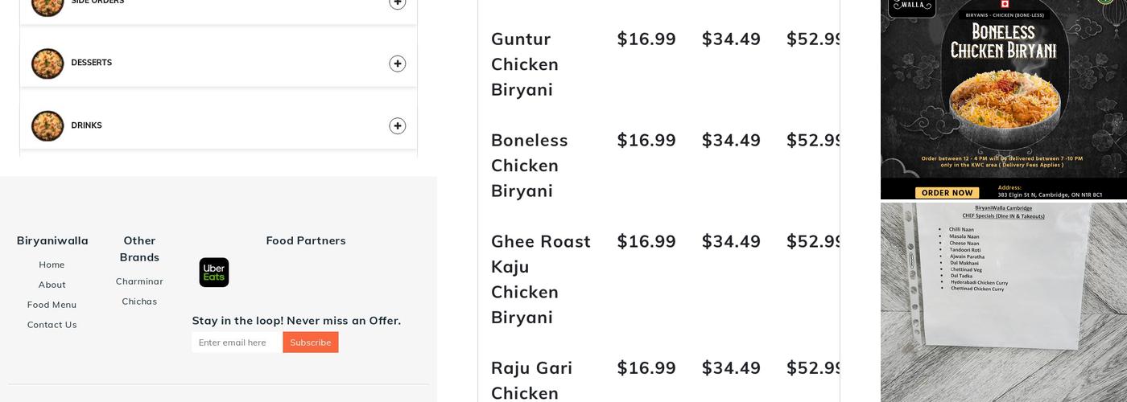Screen dimensions: 1127x402
Task: Expand the Desserts menu section
Action: tap(397, 64)
